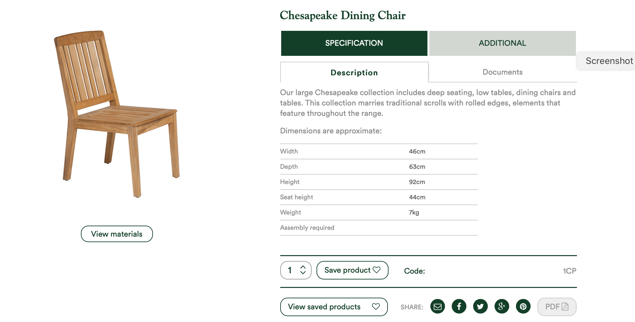Decrease quantity with the down arrow
635x322 pixels.
click(303, 273)
